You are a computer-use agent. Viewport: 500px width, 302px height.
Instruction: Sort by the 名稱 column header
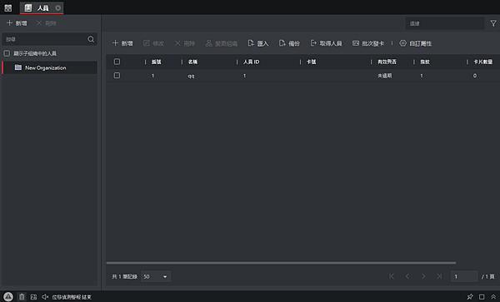coord(192,62)
